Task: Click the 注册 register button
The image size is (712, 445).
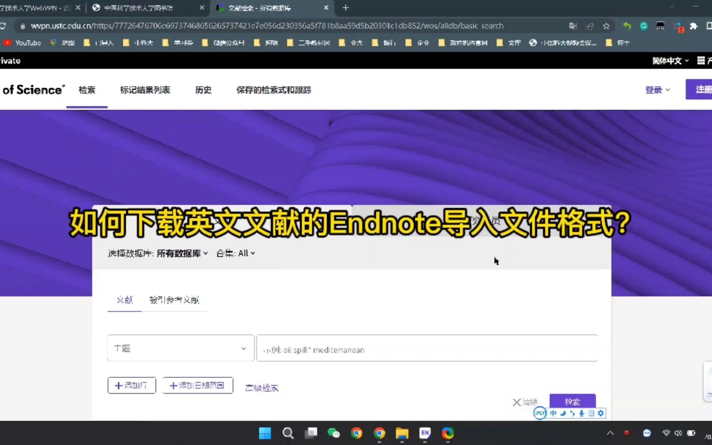Action: (699, 89)
